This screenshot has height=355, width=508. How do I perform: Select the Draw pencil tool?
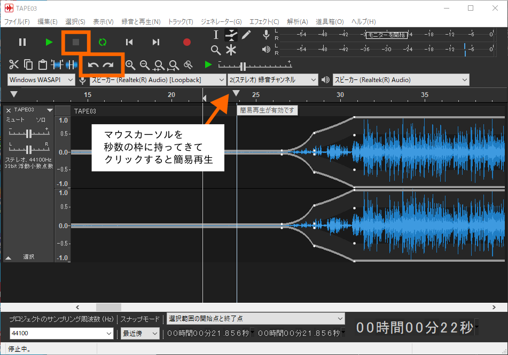pyautogui.click(x=246, y=35)
